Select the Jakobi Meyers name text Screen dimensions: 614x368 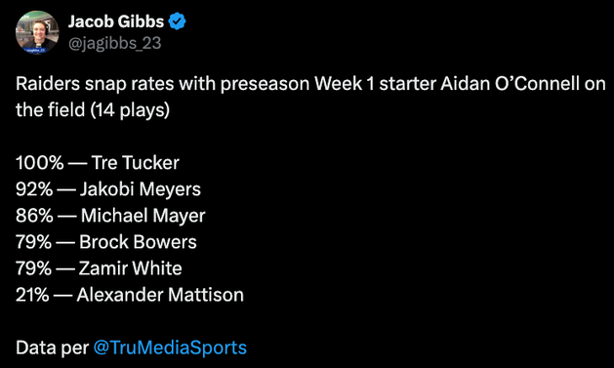point(141,189)
